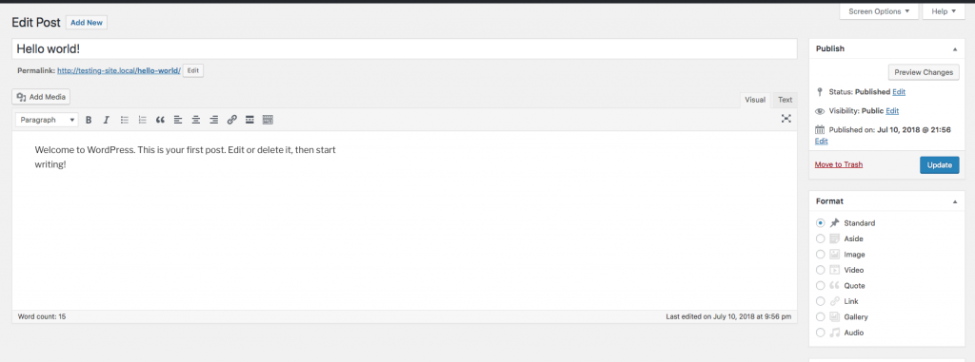Apply blockquote formatting

coord(160,120)
